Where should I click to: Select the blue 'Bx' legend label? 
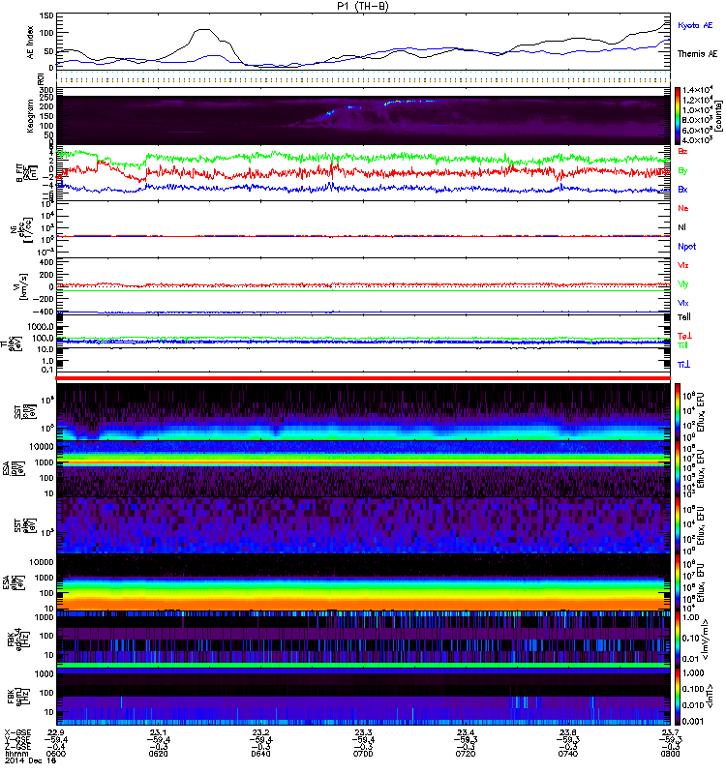coord(682,190)
